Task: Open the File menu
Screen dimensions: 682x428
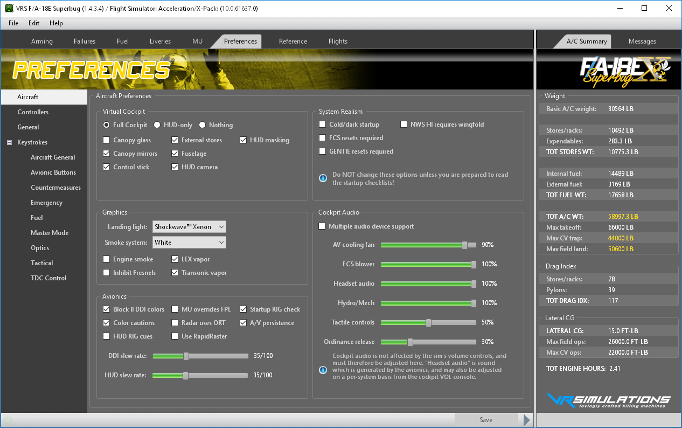Action: point(13,23)
